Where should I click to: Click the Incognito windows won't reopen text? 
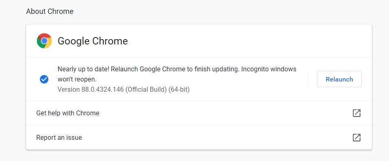[x=177, y=74]
